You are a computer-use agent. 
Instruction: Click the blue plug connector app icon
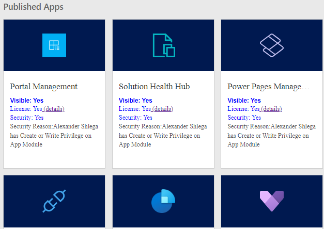click(x=54, y=201)
